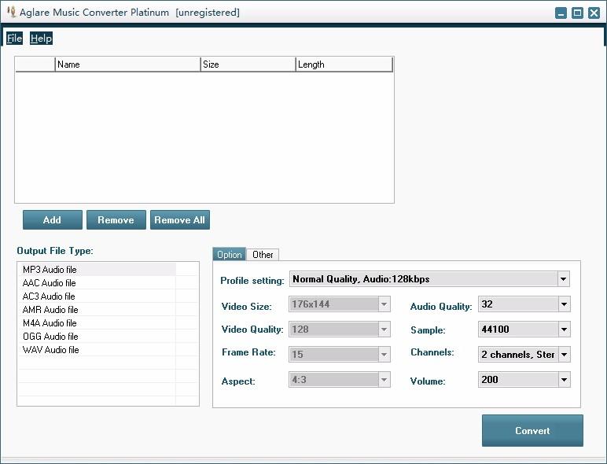Click the Name column header

(127, 64)
